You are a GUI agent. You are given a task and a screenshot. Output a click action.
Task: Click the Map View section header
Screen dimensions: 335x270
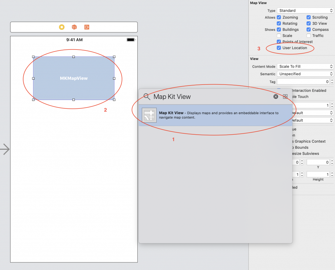click(258, 3)
